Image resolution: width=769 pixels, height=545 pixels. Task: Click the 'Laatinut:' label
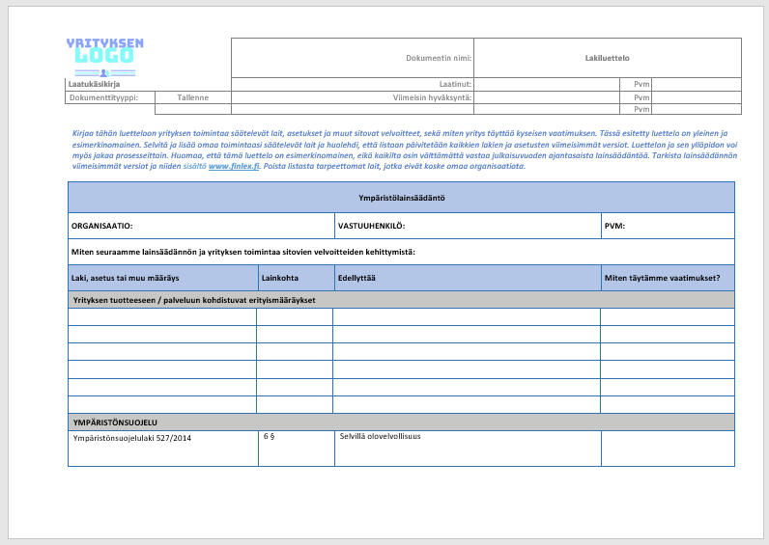pos(455,84)
